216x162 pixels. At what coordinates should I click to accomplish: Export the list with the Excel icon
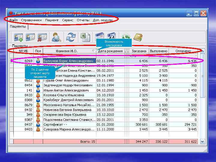85,37
